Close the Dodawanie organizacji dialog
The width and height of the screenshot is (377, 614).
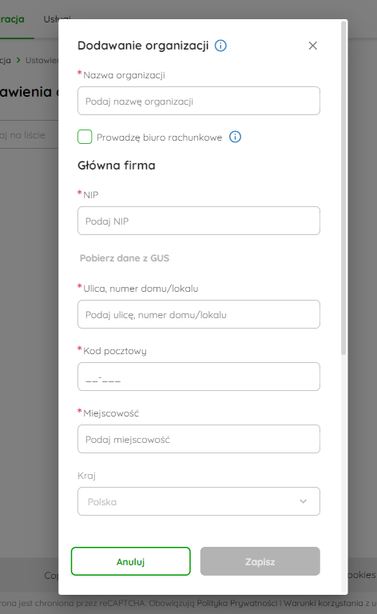(312, 46)
